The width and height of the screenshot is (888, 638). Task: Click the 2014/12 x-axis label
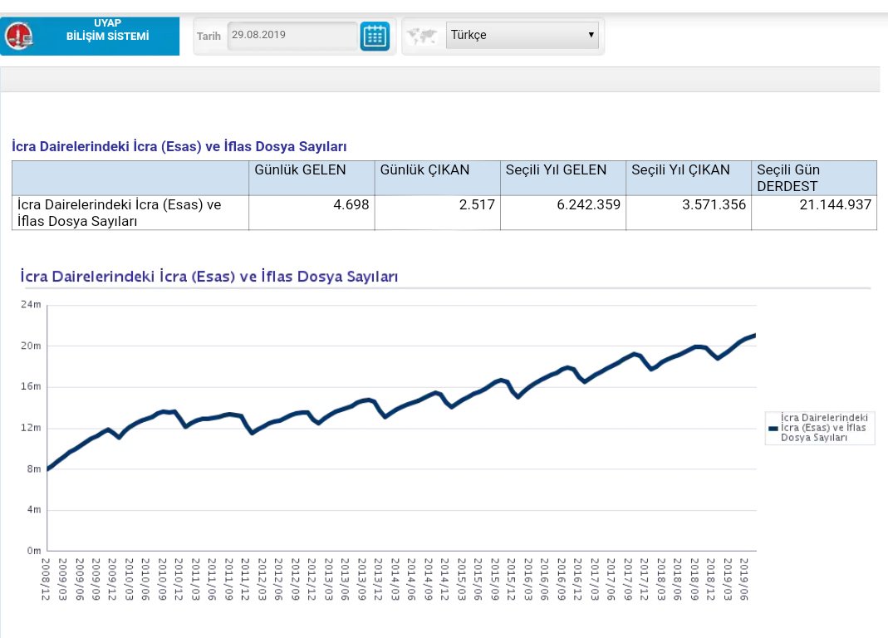point(444,579)
